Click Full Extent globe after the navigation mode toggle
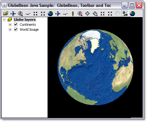 (x=132, y=14)
